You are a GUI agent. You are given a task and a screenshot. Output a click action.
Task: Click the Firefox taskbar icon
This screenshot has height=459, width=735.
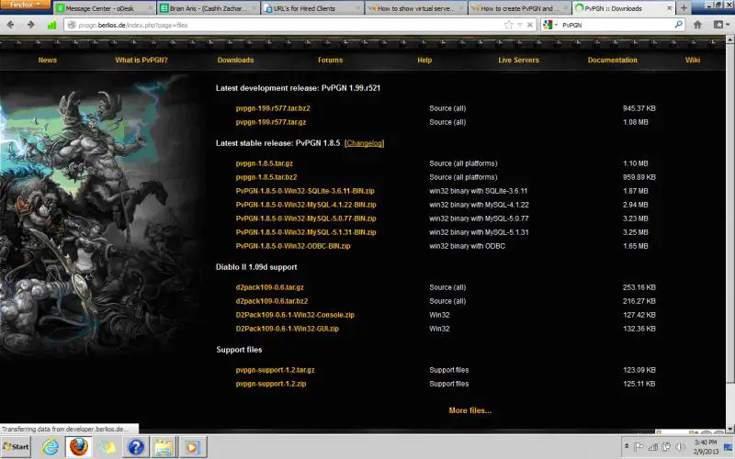pos(79,447)
